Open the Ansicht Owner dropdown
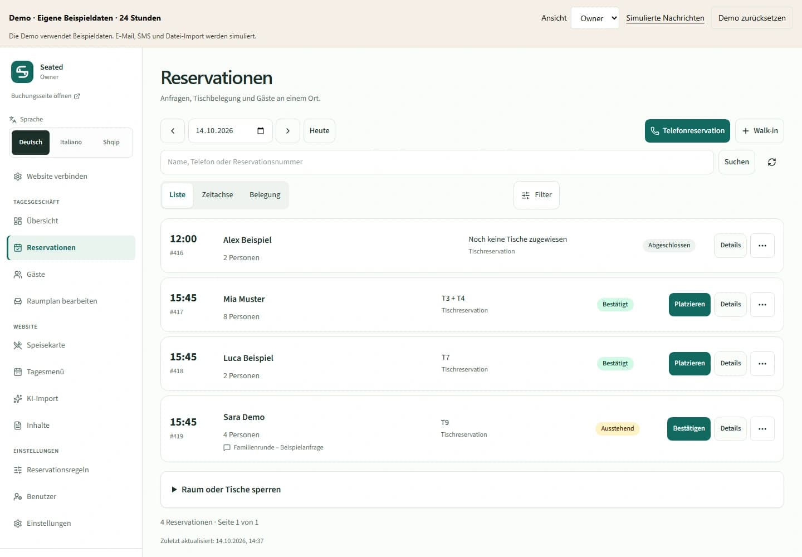The width and height of the screenshot is (802, 557). [x=595, y=18]
